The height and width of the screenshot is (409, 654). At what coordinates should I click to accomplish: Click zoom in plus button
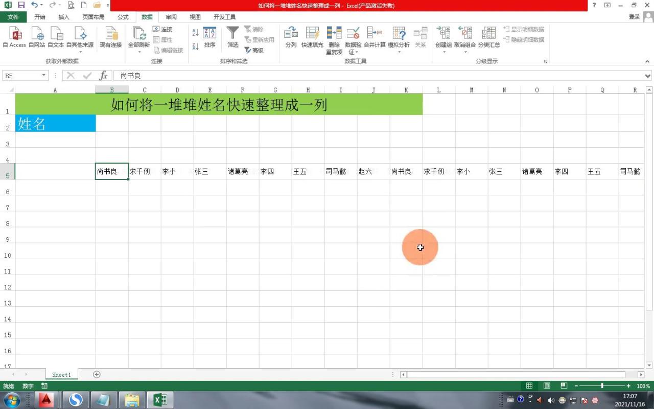[x=628, y=386]
